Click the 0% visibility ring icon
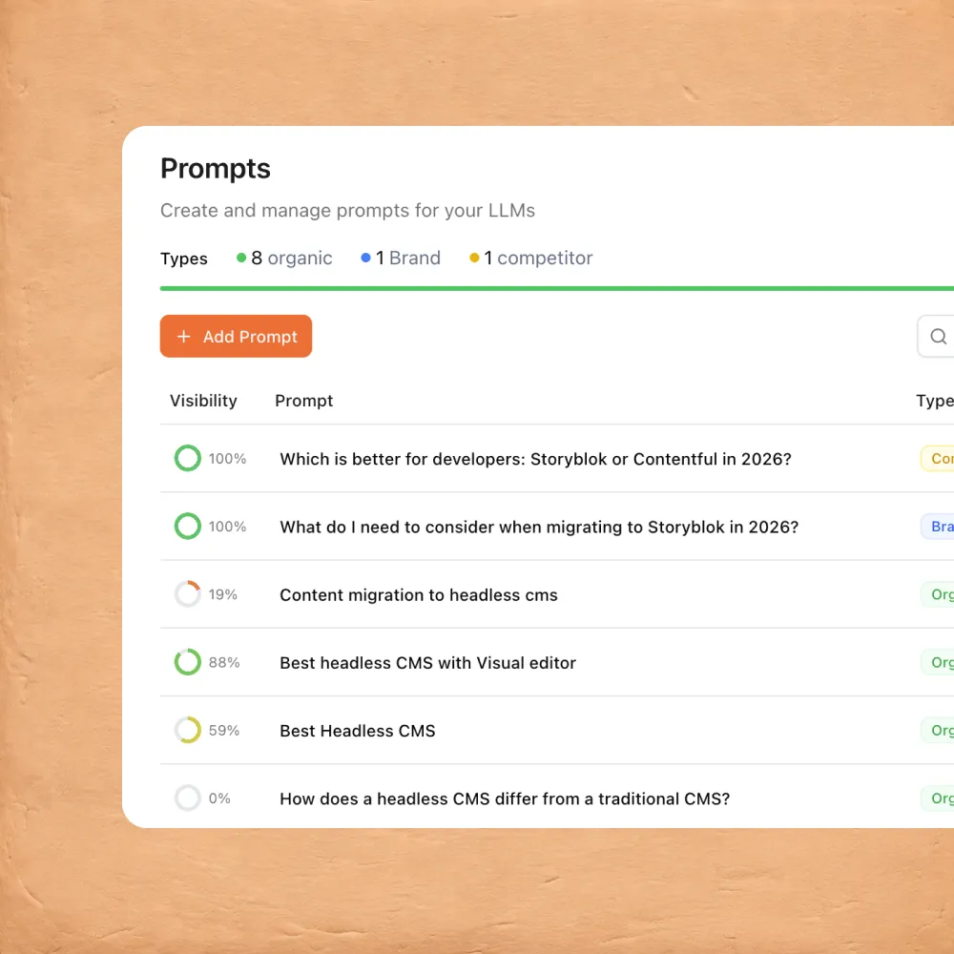954x954 pixels. click(188, 798)
